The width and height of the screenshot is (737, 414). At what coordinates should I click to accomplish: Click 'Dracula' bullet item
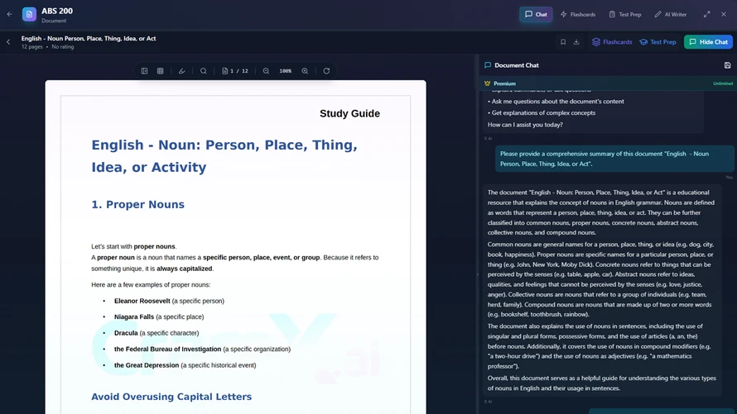click(157, 333)
